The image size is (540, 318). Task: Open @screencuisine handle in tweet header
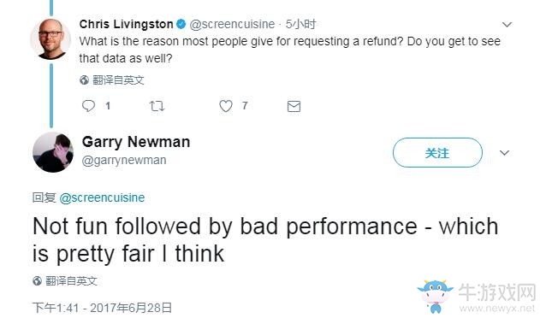click(232, 24)
